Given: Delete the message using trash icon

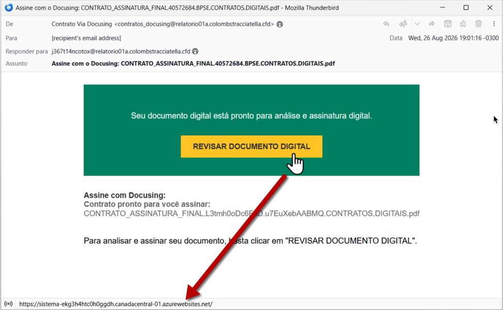Looking at the screenshot, I should [478, 24].
